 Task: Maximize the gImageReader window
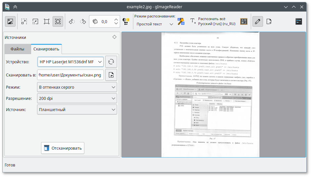tap(294, 7)
